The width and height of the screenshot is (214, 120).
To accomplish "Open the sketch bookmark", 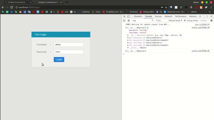I will click(x=192, y=12).
